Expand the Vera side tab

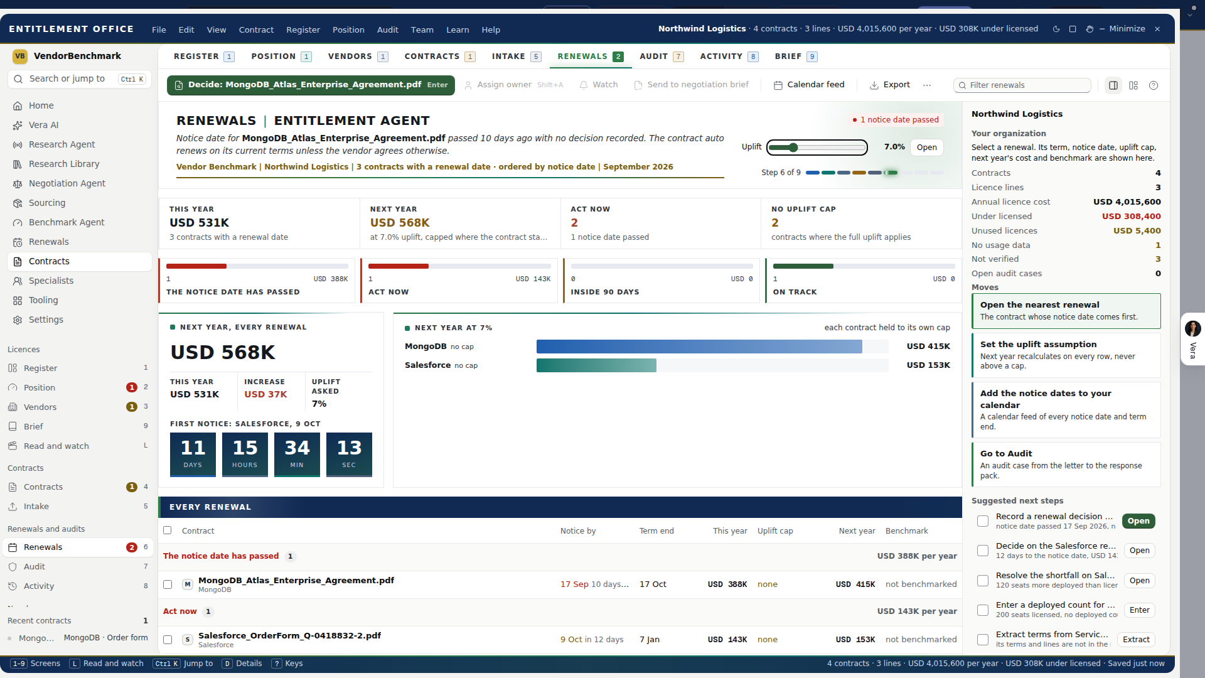[x=1192, y=340]
